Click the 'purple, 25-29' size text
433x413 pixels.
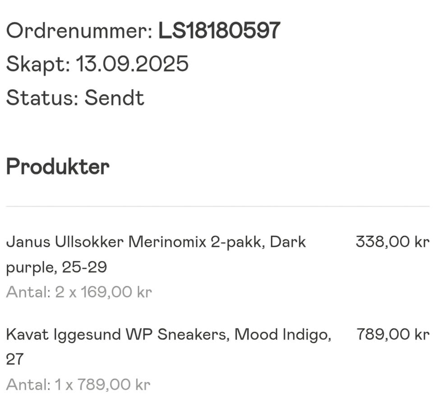(x=56, y=267)
